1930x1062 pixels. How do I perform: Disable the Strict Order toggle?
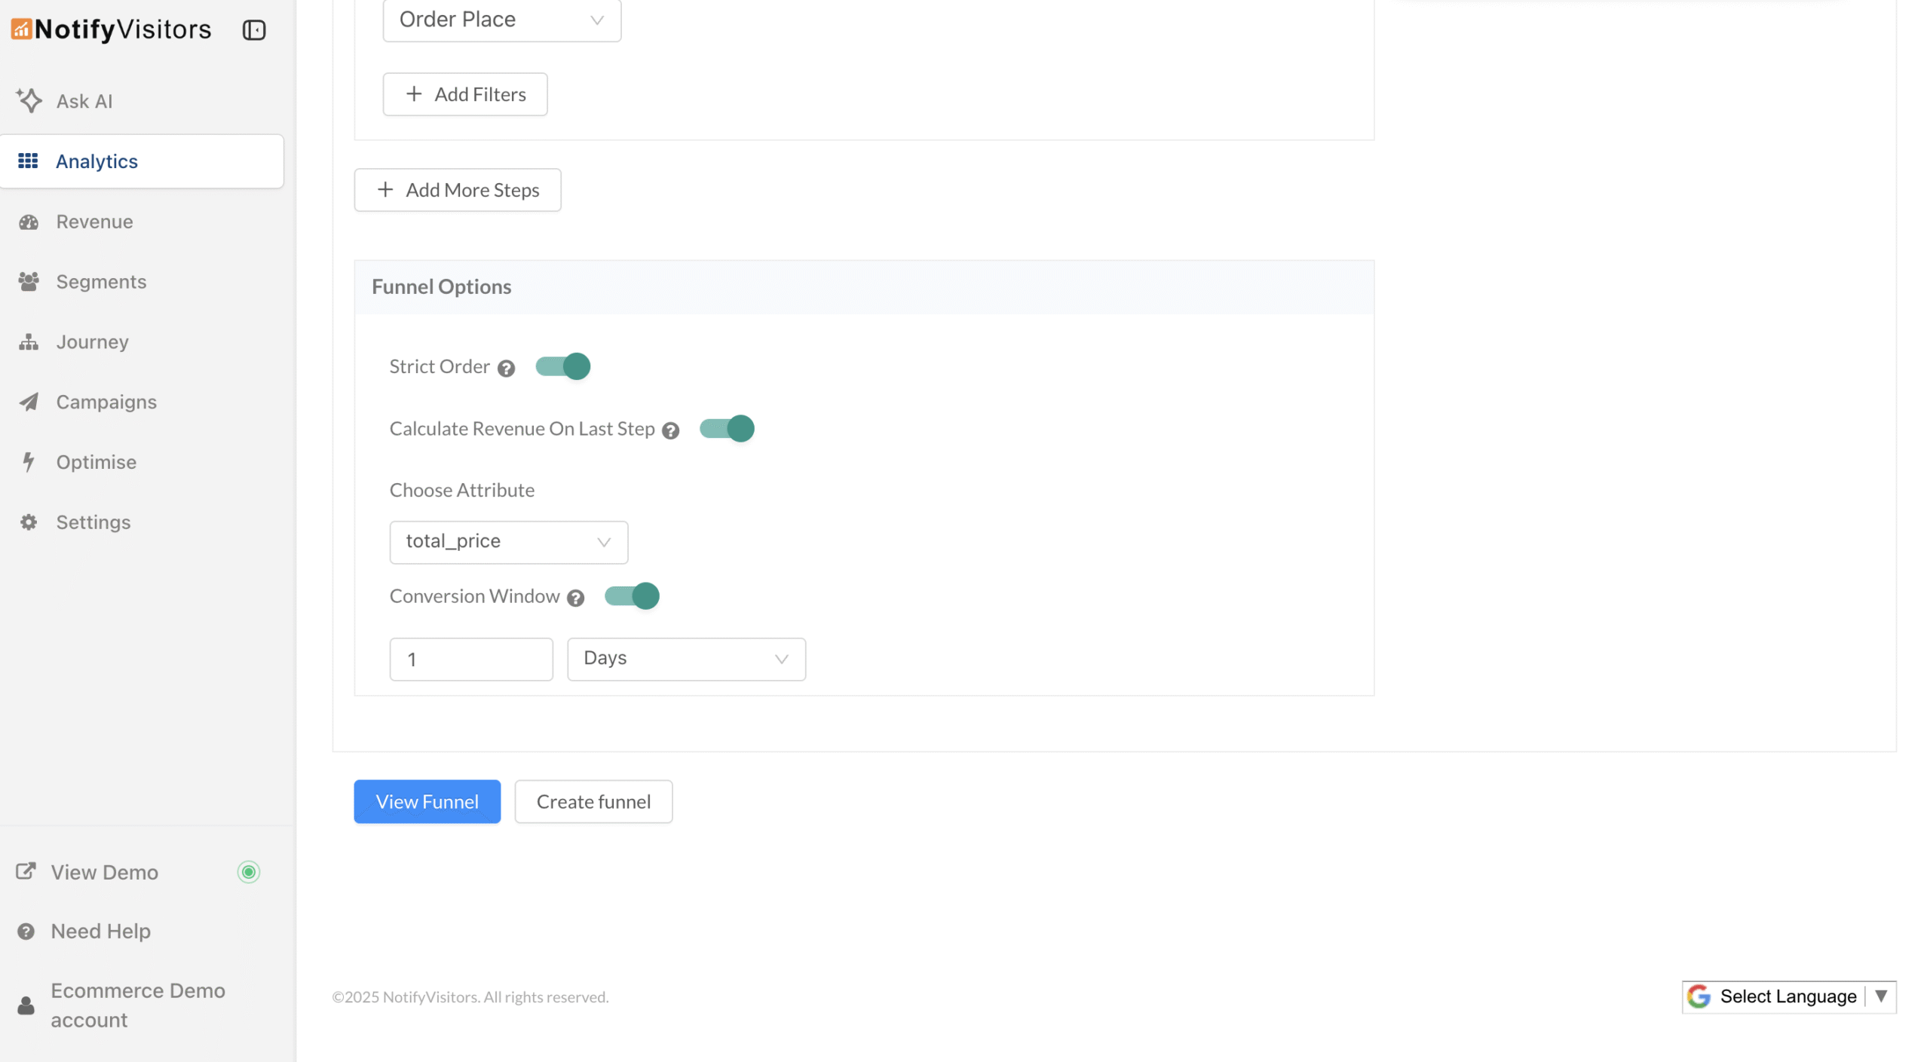click(562, 366)
